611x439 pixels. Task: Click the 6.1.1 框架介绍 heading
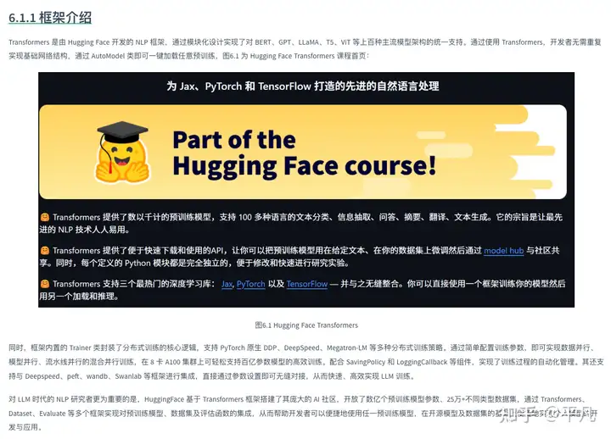tap(50, 18)
